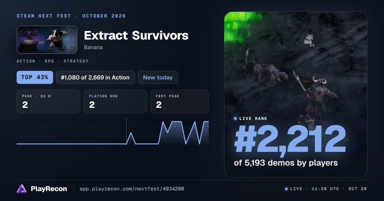The width and height of the screenshot is (384, 201).
Task: Click the PlayRecon brand name
Action: pyautogui.click(x=49, y=189)
